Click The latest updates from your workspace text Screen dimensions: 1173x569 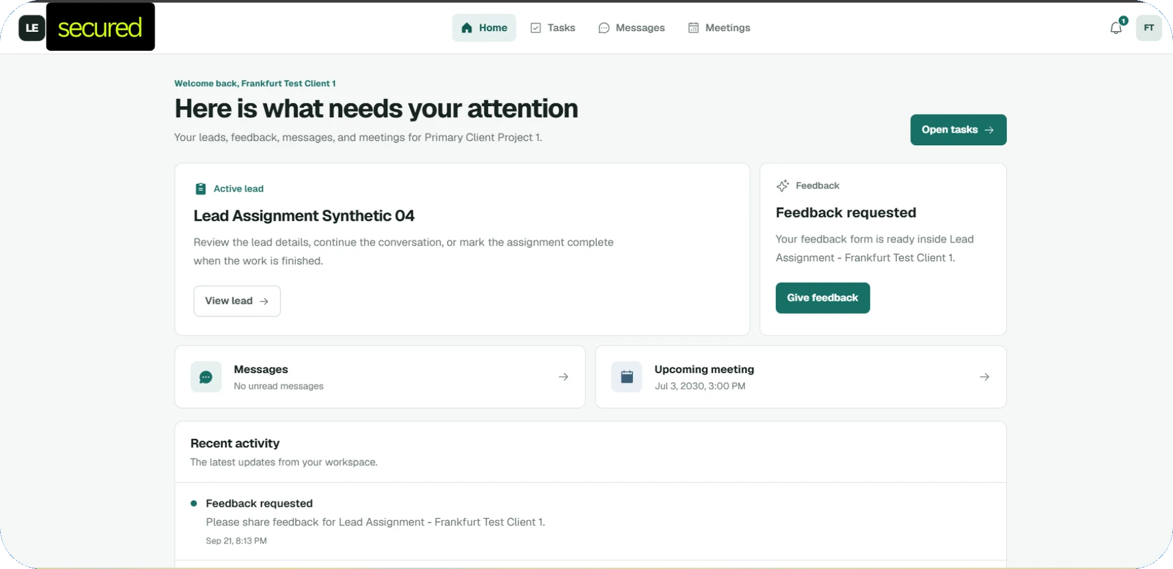pyautogui.click(x=283, y=462)
